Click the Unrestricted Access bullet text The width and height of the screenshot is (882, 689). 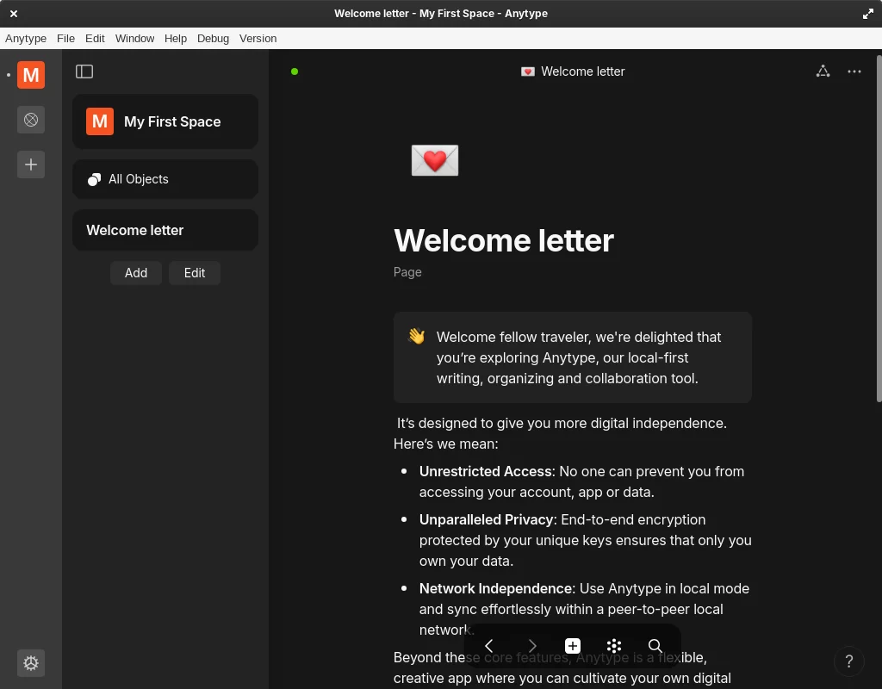(x=581, y=481)
